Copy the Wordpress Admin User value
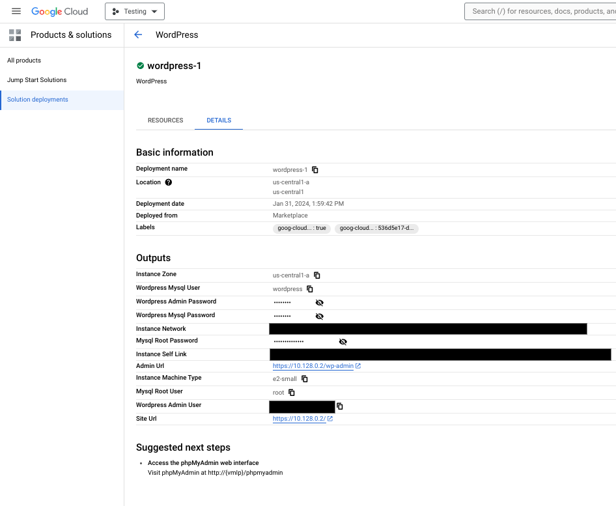 point(340,406)
